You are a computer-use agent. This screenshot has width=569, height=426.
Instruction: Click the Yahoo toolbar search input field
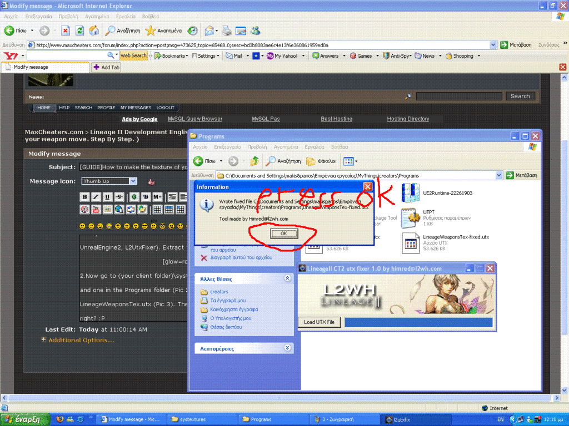(67, 56)
